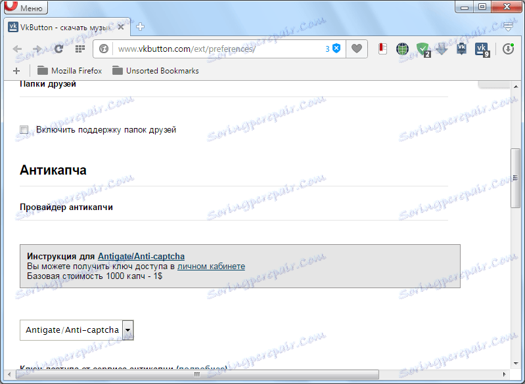Show site information globe badge in address bar
525x384 pixels.
[104, 49]
